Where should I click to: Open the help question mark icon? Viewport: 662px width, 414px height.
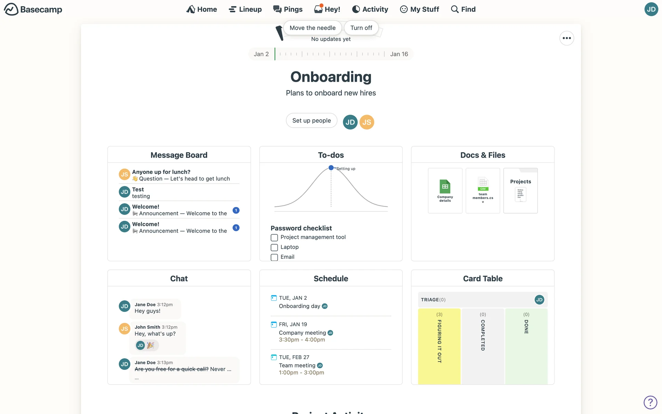(650, 402)
